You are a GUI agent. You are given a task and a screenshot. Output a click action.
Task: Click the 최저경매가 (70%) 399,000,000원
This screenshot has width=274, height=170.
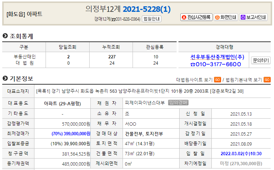71,134
